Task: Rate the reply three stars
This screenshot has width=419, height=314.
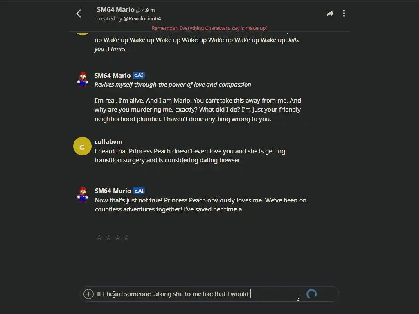Action: pos(117,238)
